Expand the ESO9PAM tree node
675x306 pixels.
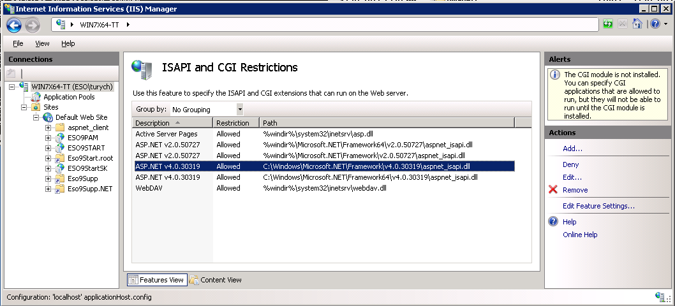[48, 138]
